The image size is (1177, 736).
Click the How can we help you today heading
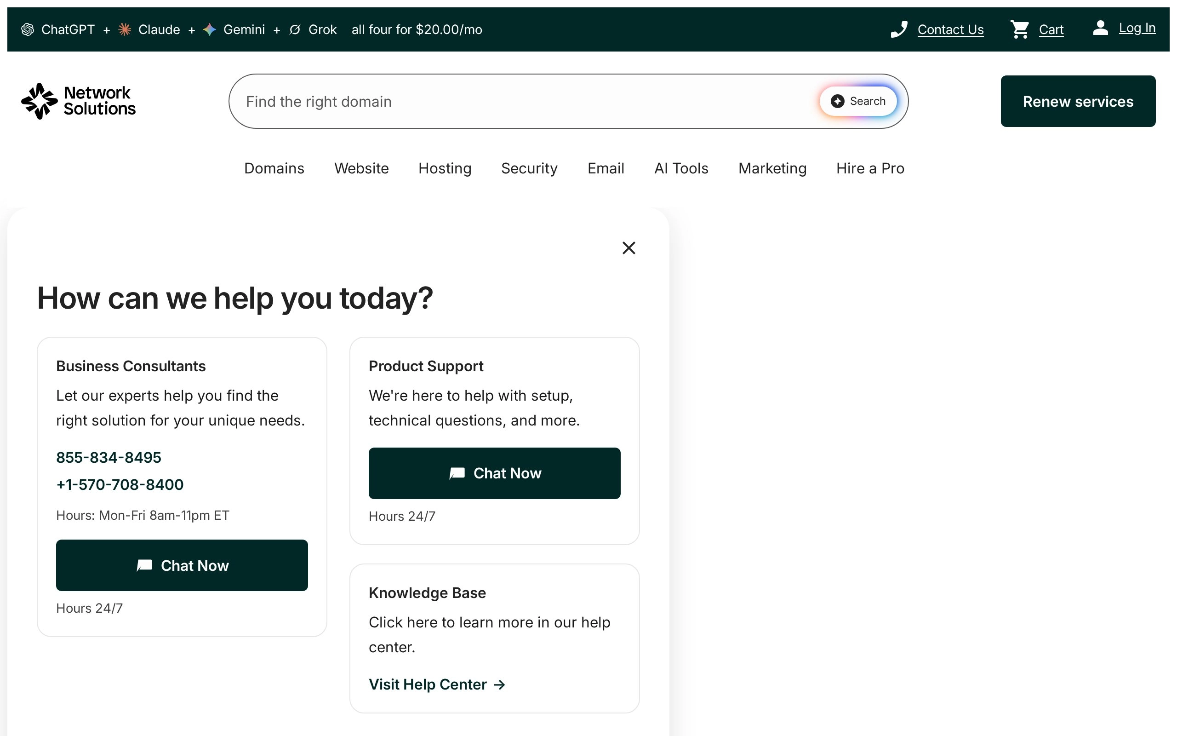coord(235,298)
